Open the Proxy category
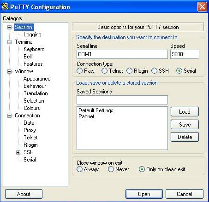 click(x=30, y=130)
